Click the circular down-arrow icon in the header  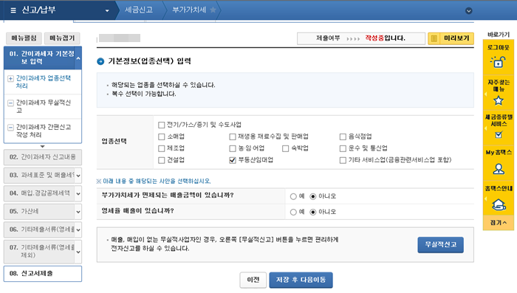tap(468, 11)
